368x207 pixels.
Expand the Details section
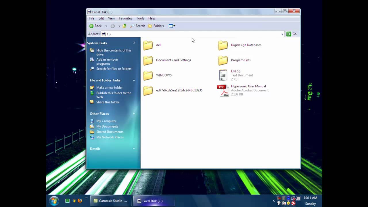click(134, 149)
